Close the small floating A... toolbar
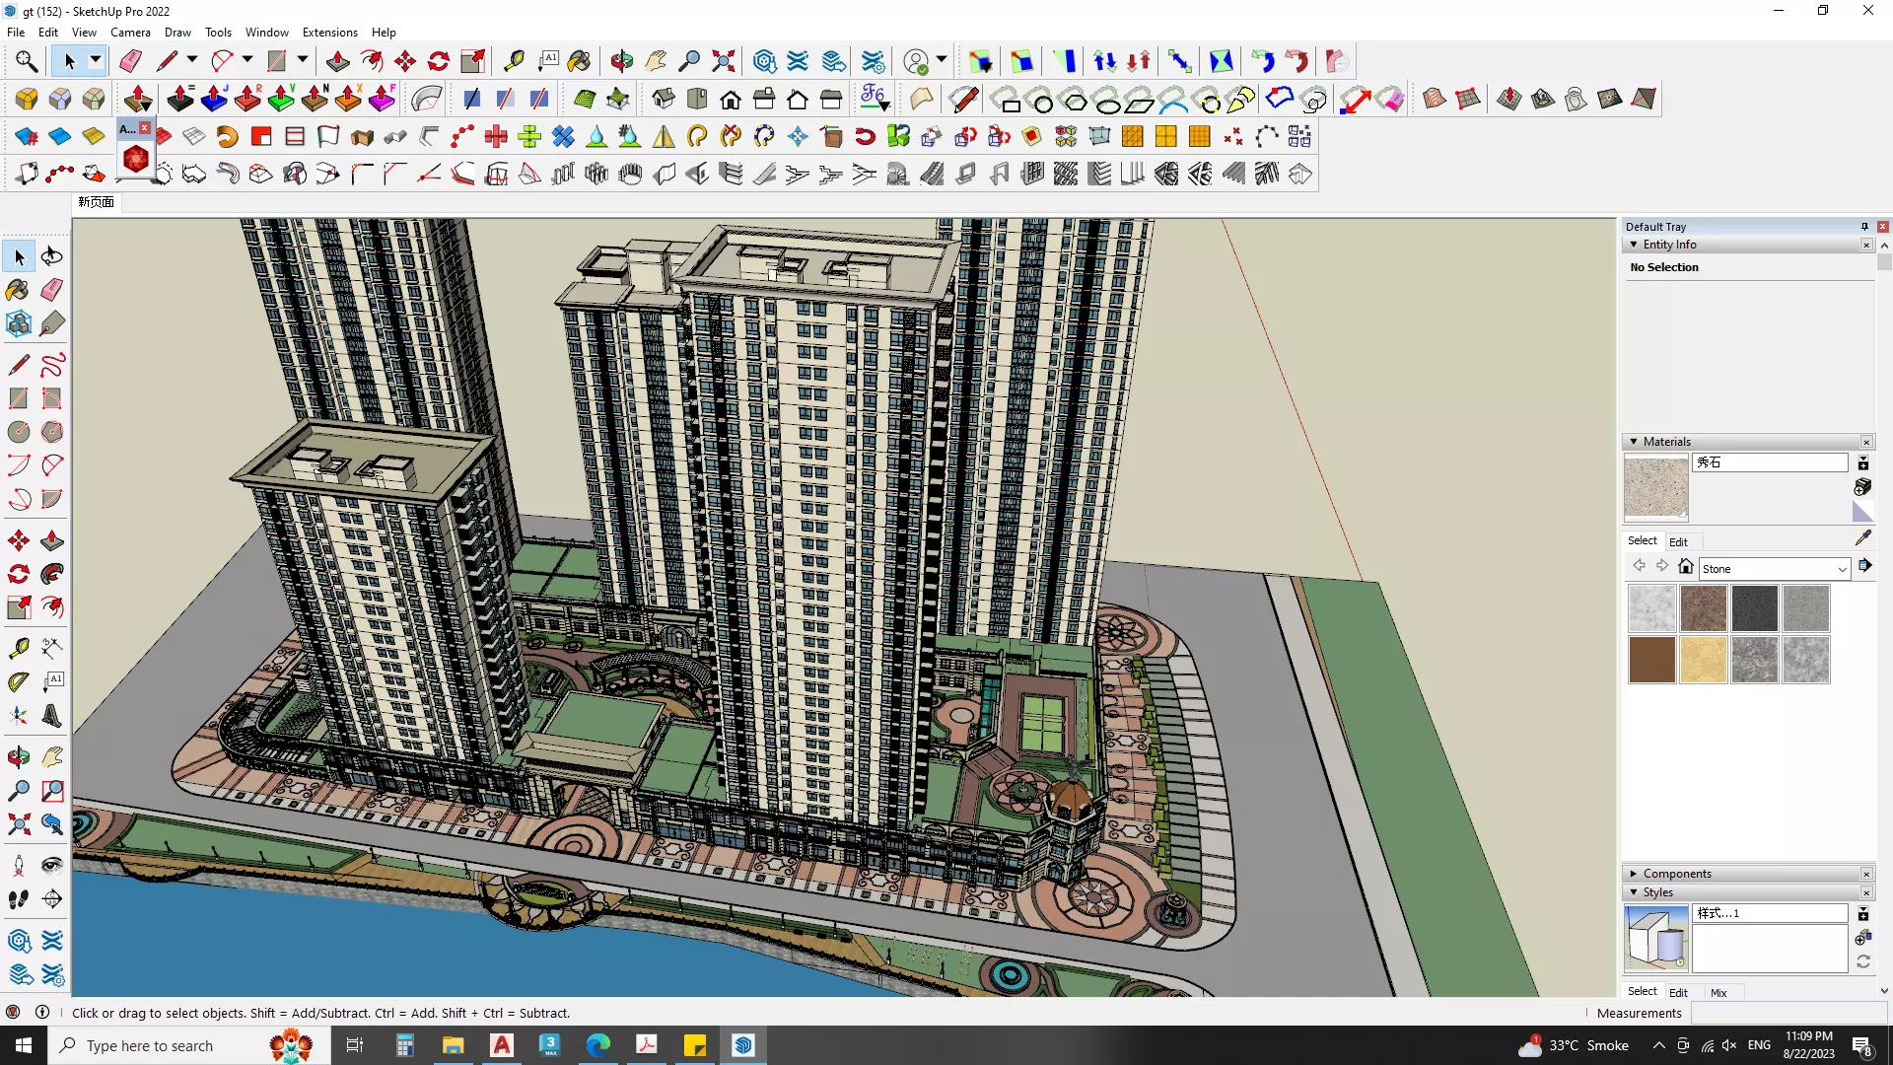This screenshot has width=1893, height=1065. click(145, 128)
